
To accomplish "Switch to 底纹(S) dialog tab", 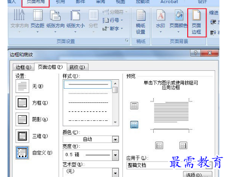I will (x=77, y=67).
